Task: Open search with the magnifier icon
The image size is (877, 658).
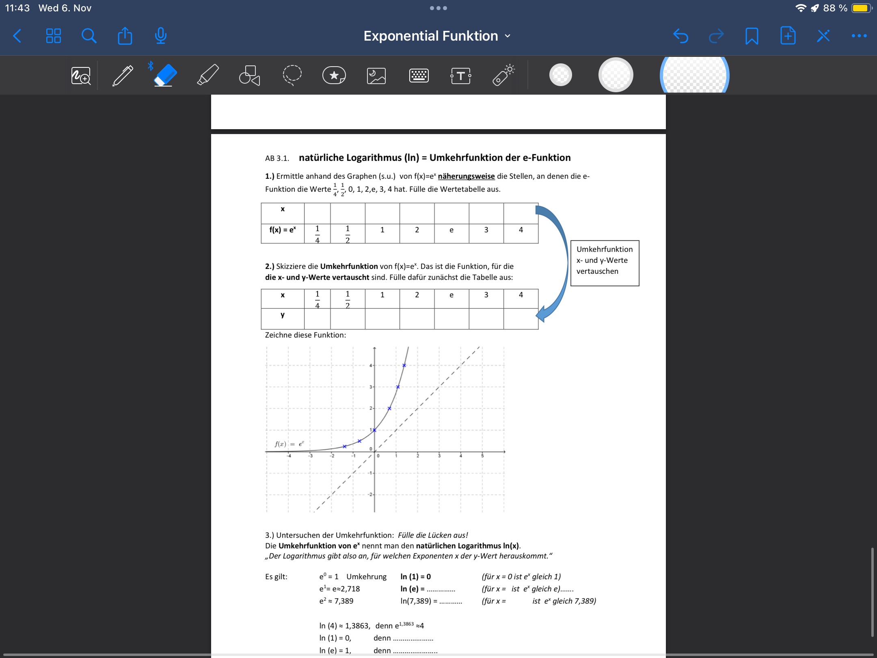Action: click(89, 36)
